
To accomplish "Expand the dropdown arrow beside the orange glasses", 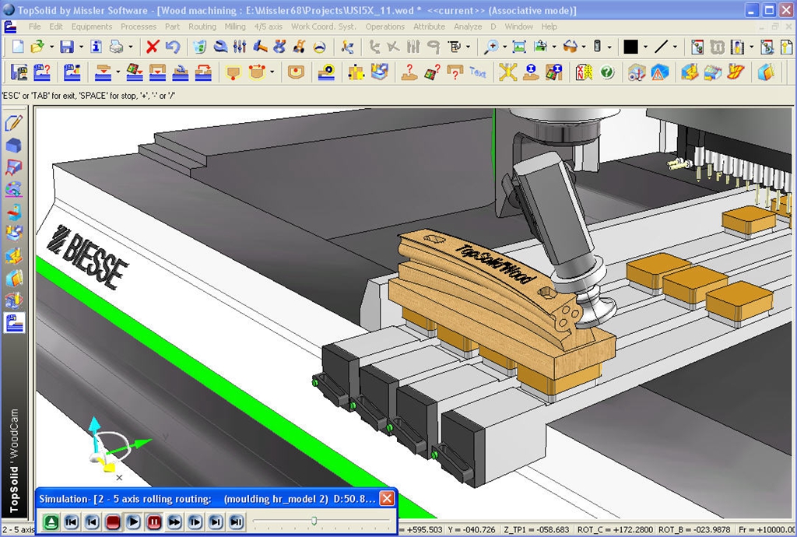I will click(584, 47).
